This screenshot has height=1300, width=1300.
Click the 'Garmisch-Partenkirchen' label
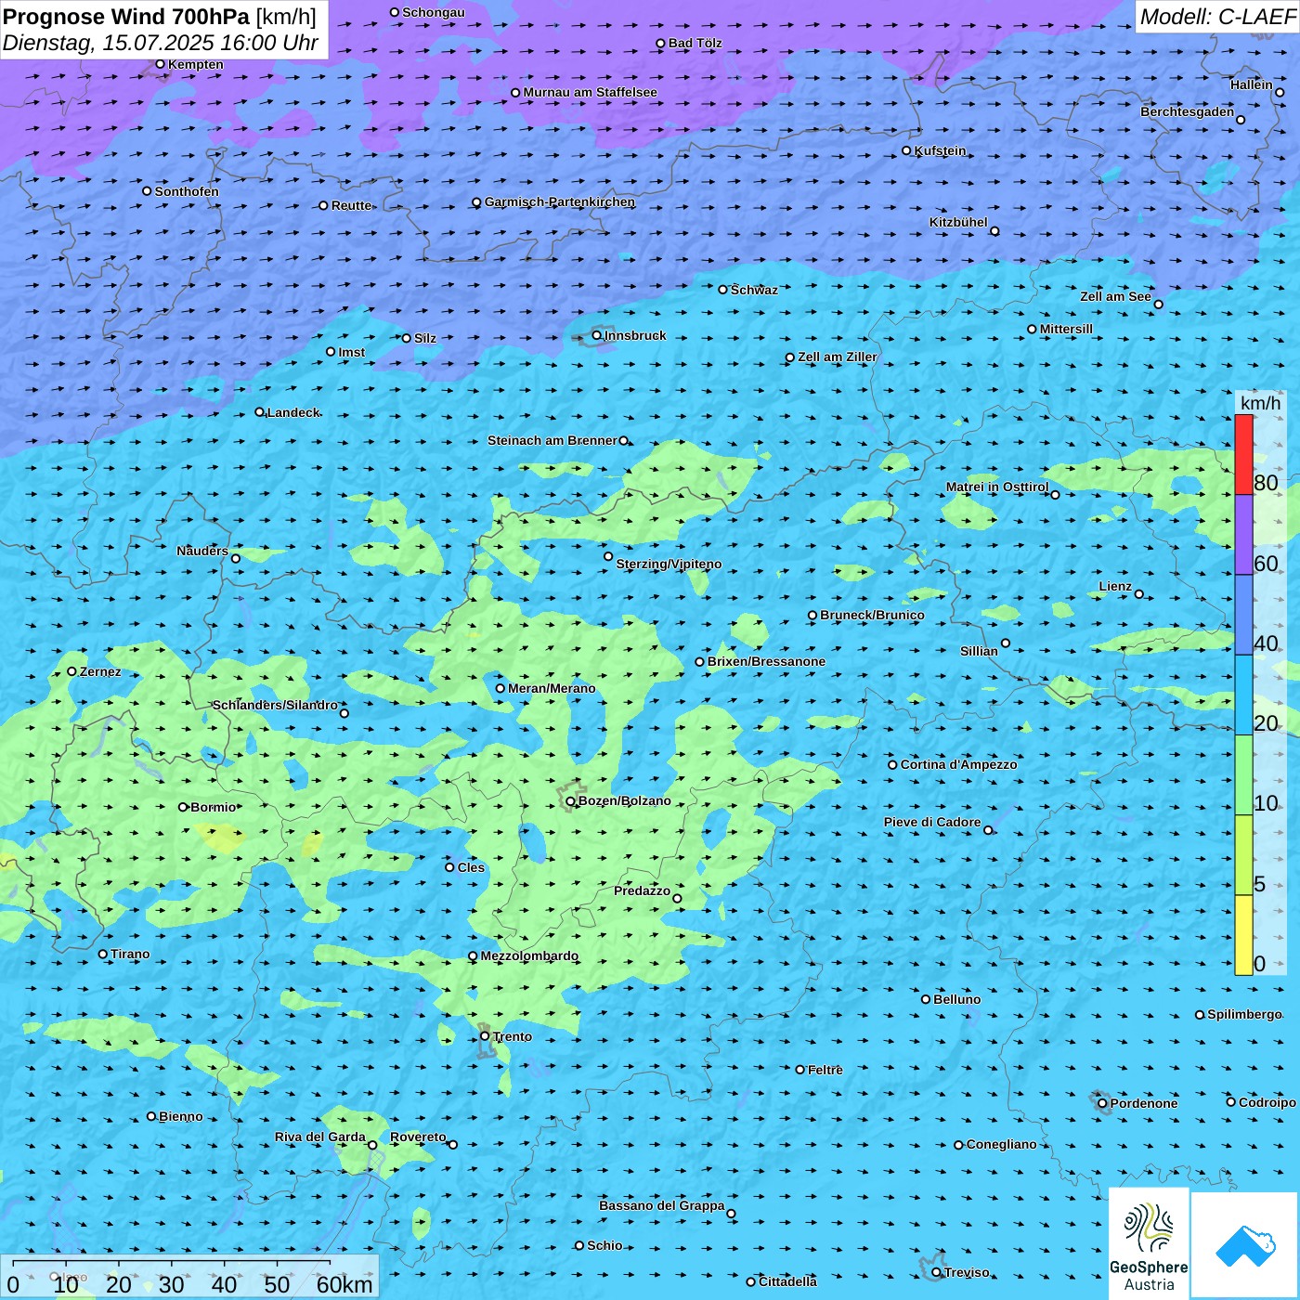(560, 201)
